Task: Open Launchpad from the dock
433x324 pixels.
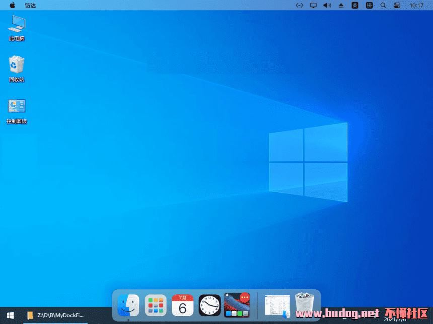Action: click(x=156, y=305)
